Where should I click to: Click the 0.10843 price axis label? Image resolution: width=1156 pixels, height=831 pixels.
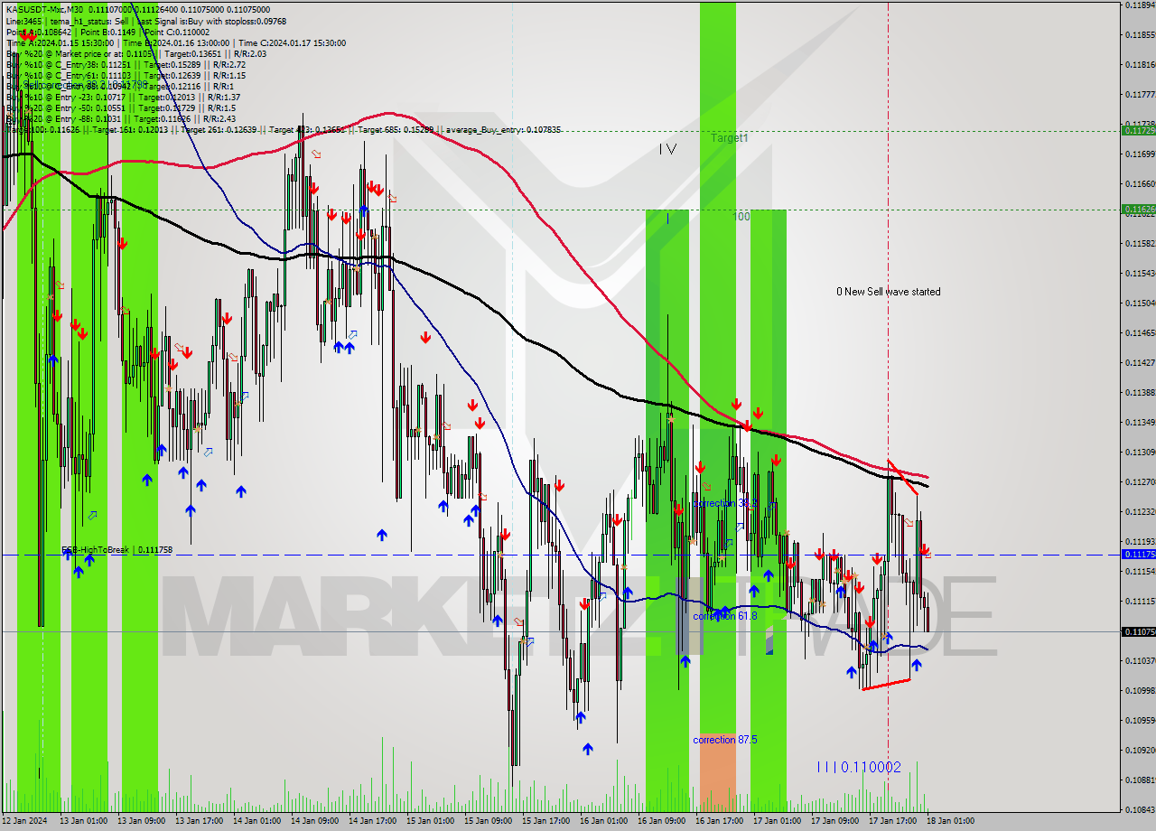point(1140,809)
